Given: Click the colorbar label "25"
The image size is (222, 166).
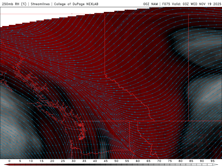Looking at the screenshot, I should [x=63, y=161].
